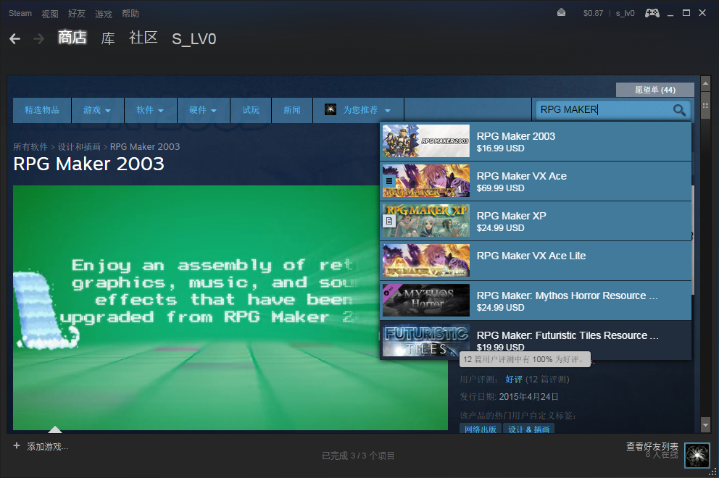Click 添加游戏... at the bottom

click(x=47, y=446)
